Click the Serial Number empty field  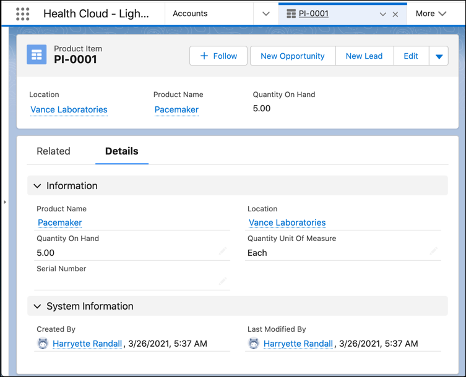(132, 282)
